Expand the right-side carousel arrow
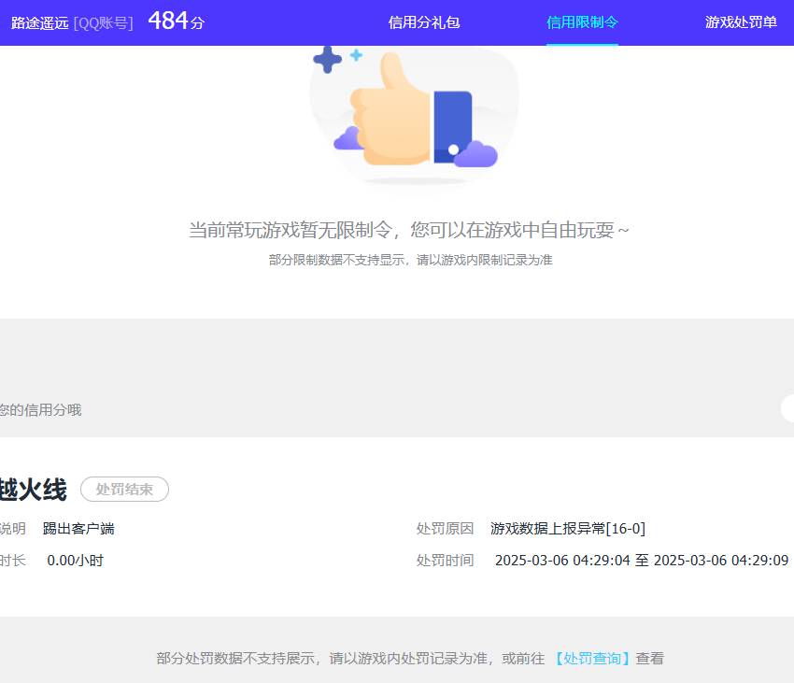Image resolution: width=794 pixels, height=683 pixels. coord(787,408)
